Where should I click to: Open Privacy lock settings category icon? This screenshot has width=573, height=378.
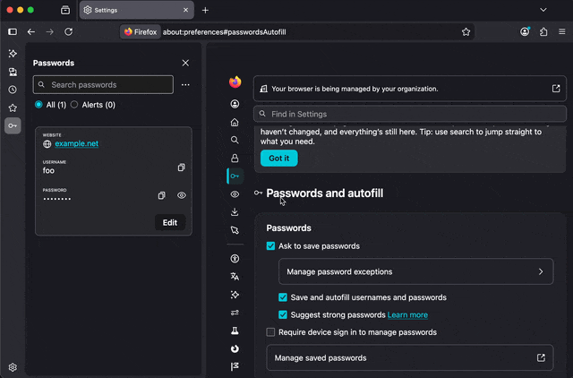click(235, 158)
